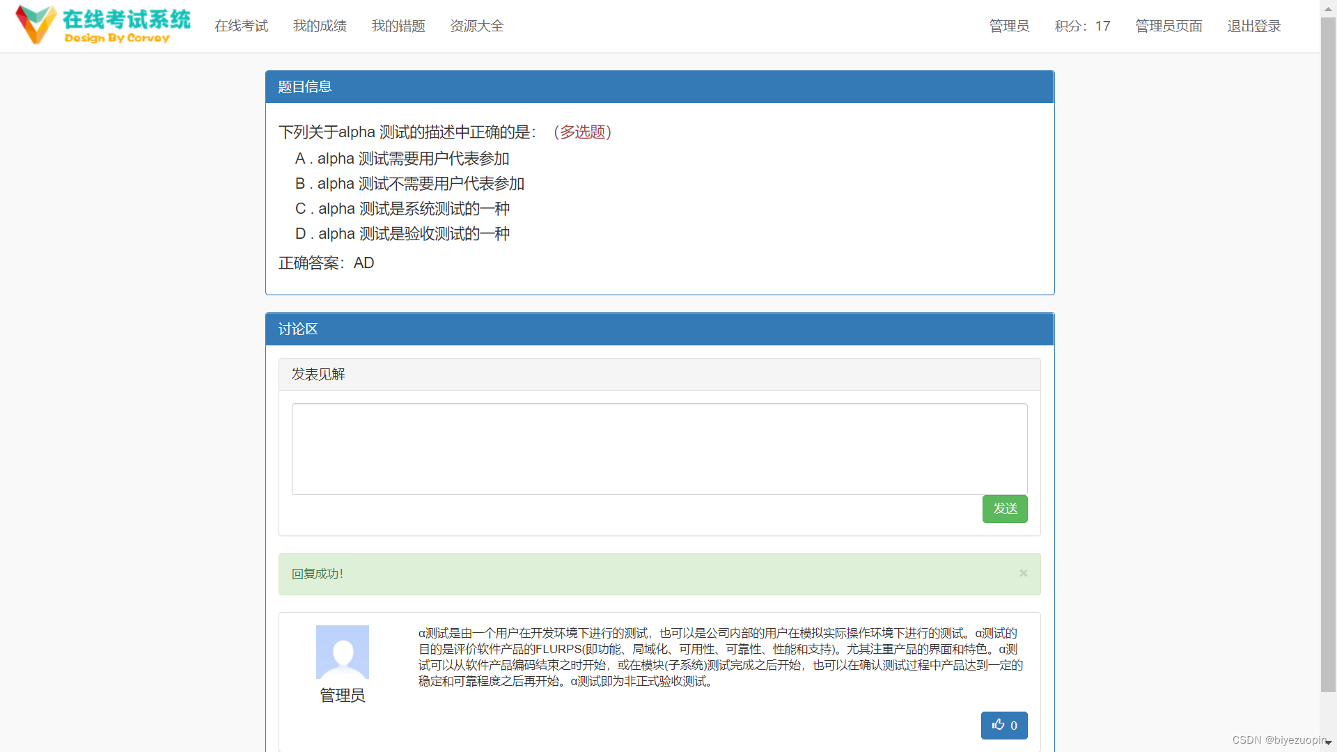Click the 积分: 17 points display

pos(1082,26)
